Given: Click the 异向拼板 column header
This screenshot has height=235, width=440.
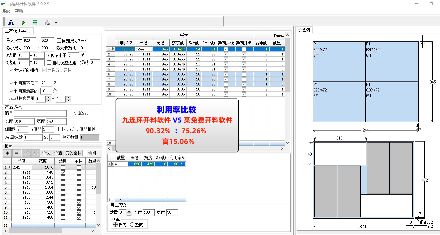Looking at the screenshot, I should (x=226, y=43).
